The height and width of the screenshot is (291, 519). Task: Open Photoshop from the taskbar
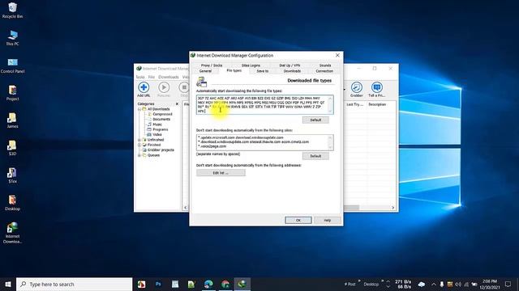pos(158,284)
